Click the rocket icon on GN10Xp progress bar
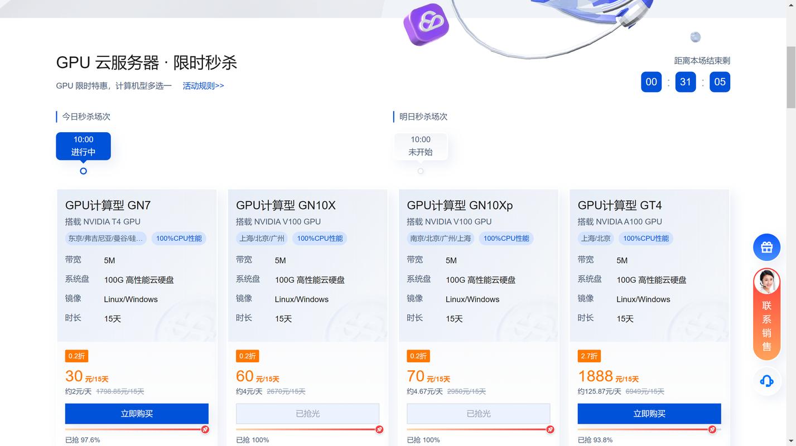Viewport: 796px width, 446px height. coord(550,429)
